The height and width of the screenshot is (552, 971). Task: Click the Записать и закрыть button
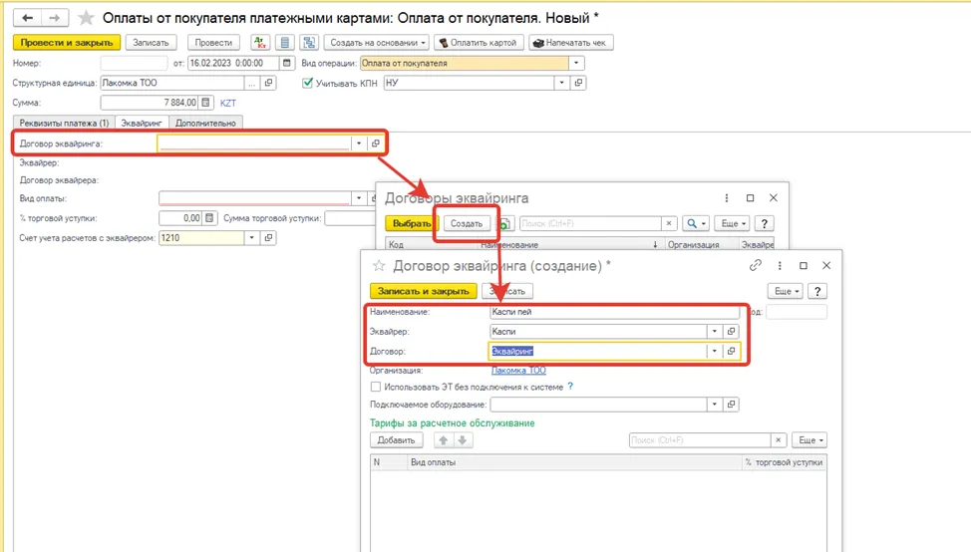(x=424, y=291)
